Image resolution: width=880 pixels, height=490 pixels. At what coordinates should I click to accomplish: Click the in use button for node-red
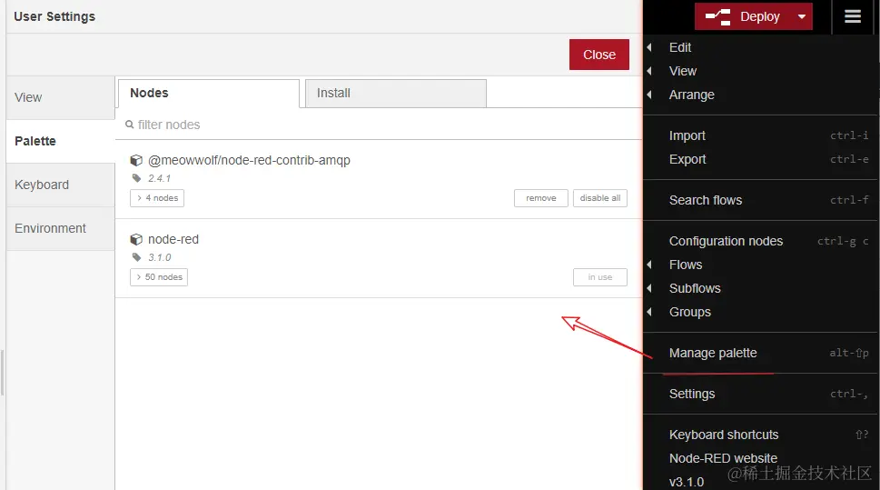pos(600,277)
